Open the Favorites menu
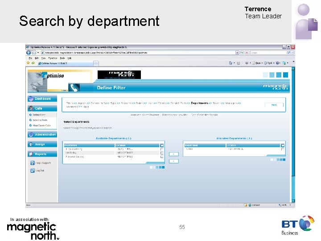321x241 pixels. coord(53,58)
